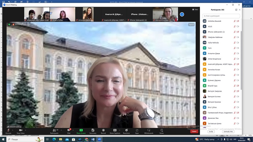Click the green Share Screen icon

[x=81, y=130]
